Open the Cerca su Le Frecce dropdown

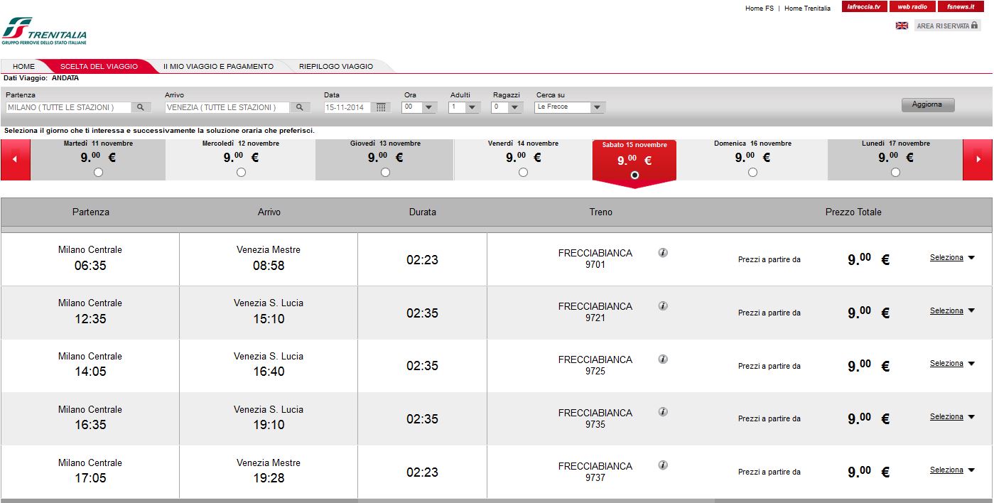(569, 107)
